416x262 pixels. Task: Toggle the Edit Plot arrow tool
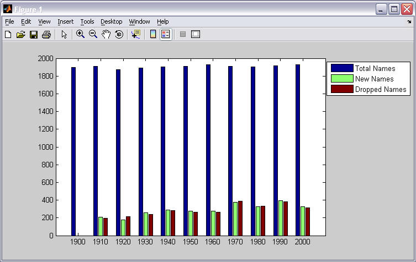point(64,34)
